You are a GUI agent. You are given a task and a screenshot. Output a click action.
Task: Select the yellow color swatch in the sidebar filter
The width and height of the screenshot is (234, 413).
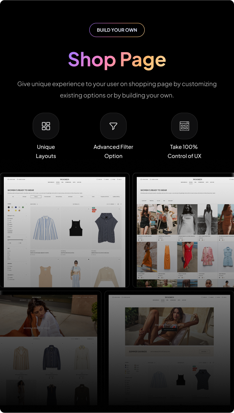(16, 210)
